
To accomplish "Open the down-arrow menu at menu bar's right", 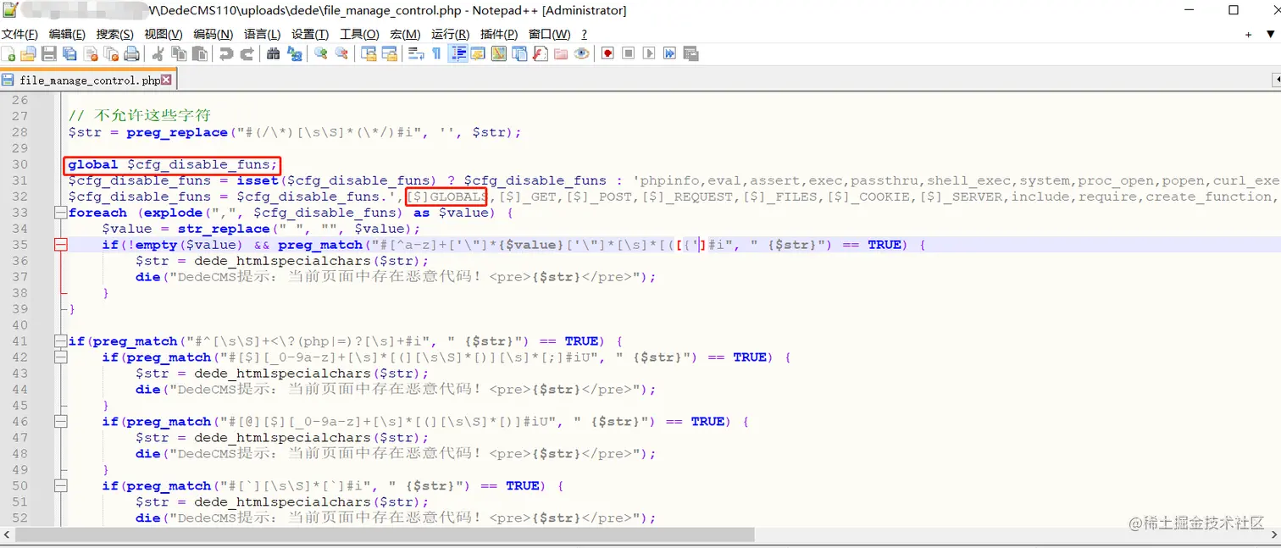I will [1271, 35].
